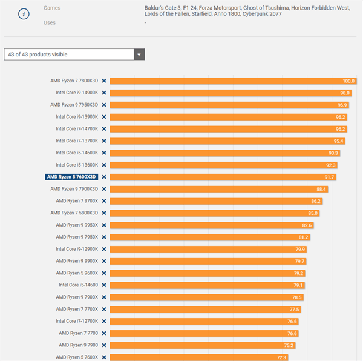Click the 100.0 bar for Ryzen 7 7800X3D

coord(233,81)
